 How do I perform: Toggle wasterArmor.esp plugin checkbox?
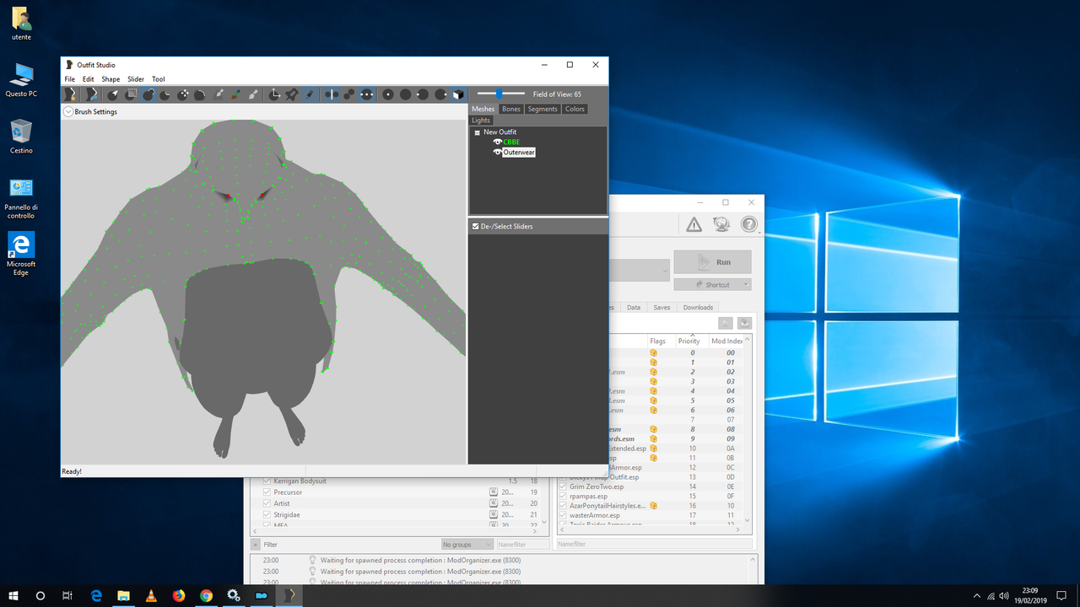(x=564, y=515)
